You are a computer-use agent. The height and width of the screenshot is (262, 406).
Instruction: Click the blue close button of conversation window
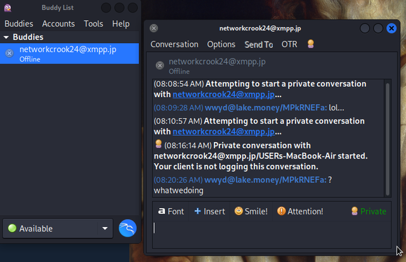tap(391, 28)
